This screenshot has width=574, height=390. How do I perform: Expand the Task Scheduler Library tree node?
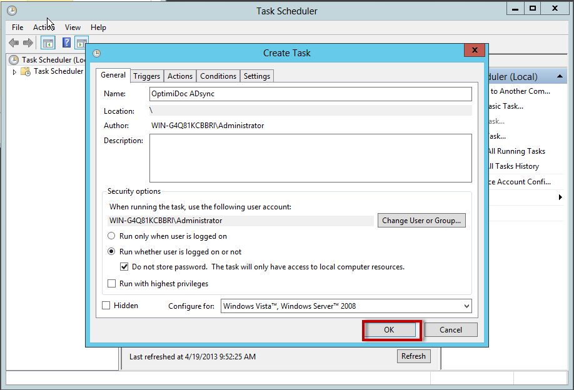point(15,72)
